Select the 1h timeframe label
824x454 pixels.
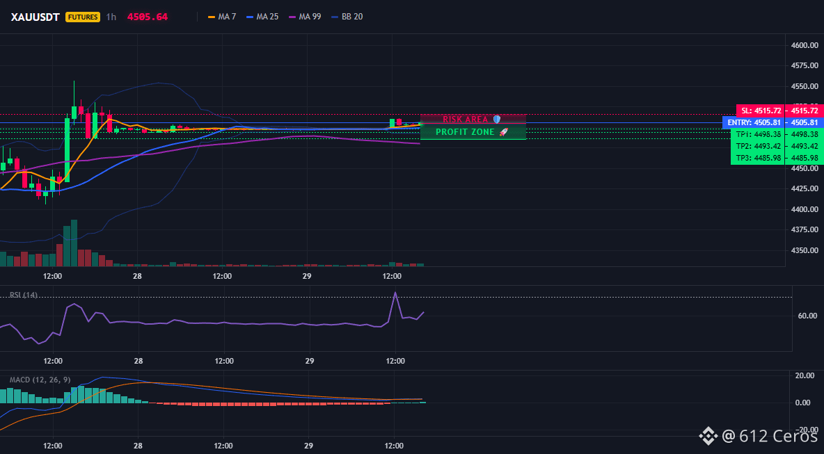pos(111,17)
